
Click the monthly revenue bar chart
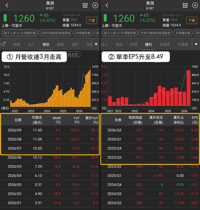pos(50,87)
